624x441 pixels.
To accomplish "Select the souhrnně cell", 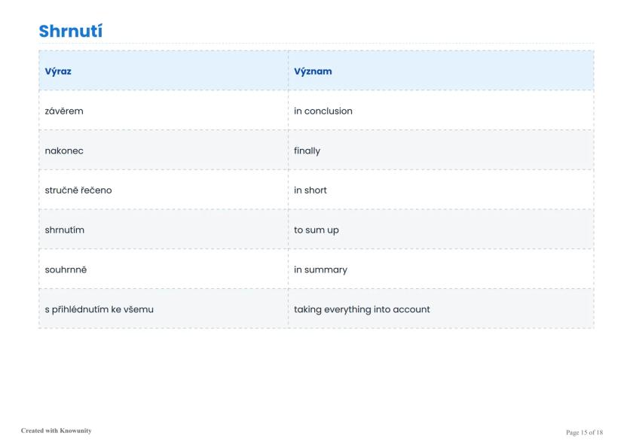I will [x=66, y=269].
